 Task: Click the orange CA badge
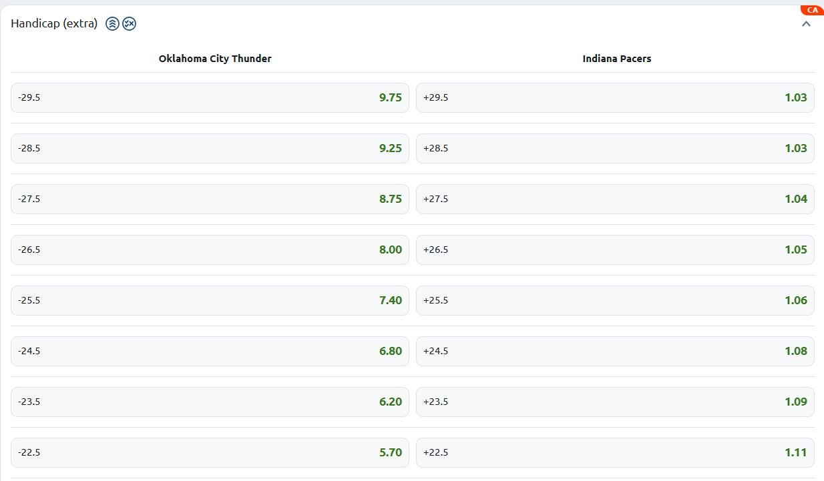[x=812, y=10]
